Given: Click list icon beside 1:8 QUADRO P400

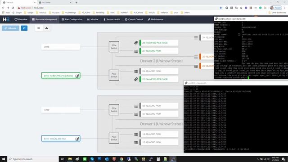Looking at the screenshot, I should click(136, 106).
